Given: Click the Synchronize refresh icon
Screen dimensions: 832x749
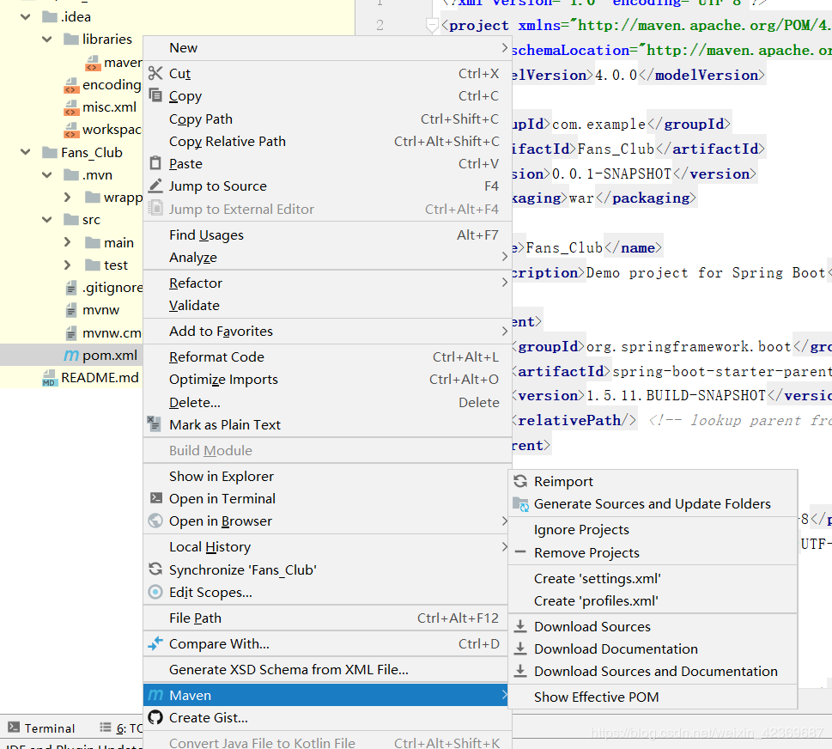Looking at the screenshot, I should coord(155,569).
